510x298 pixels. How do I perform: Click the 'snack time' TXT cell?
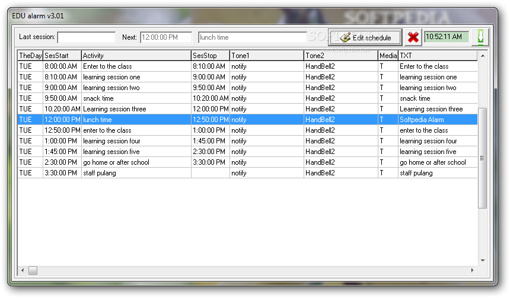[x=438, y=98]
